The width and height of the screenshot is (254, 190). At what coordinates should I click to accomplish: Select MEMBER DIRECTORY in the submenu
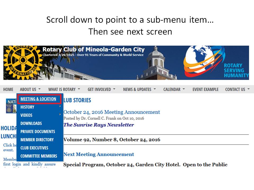[x=37, y=140]
